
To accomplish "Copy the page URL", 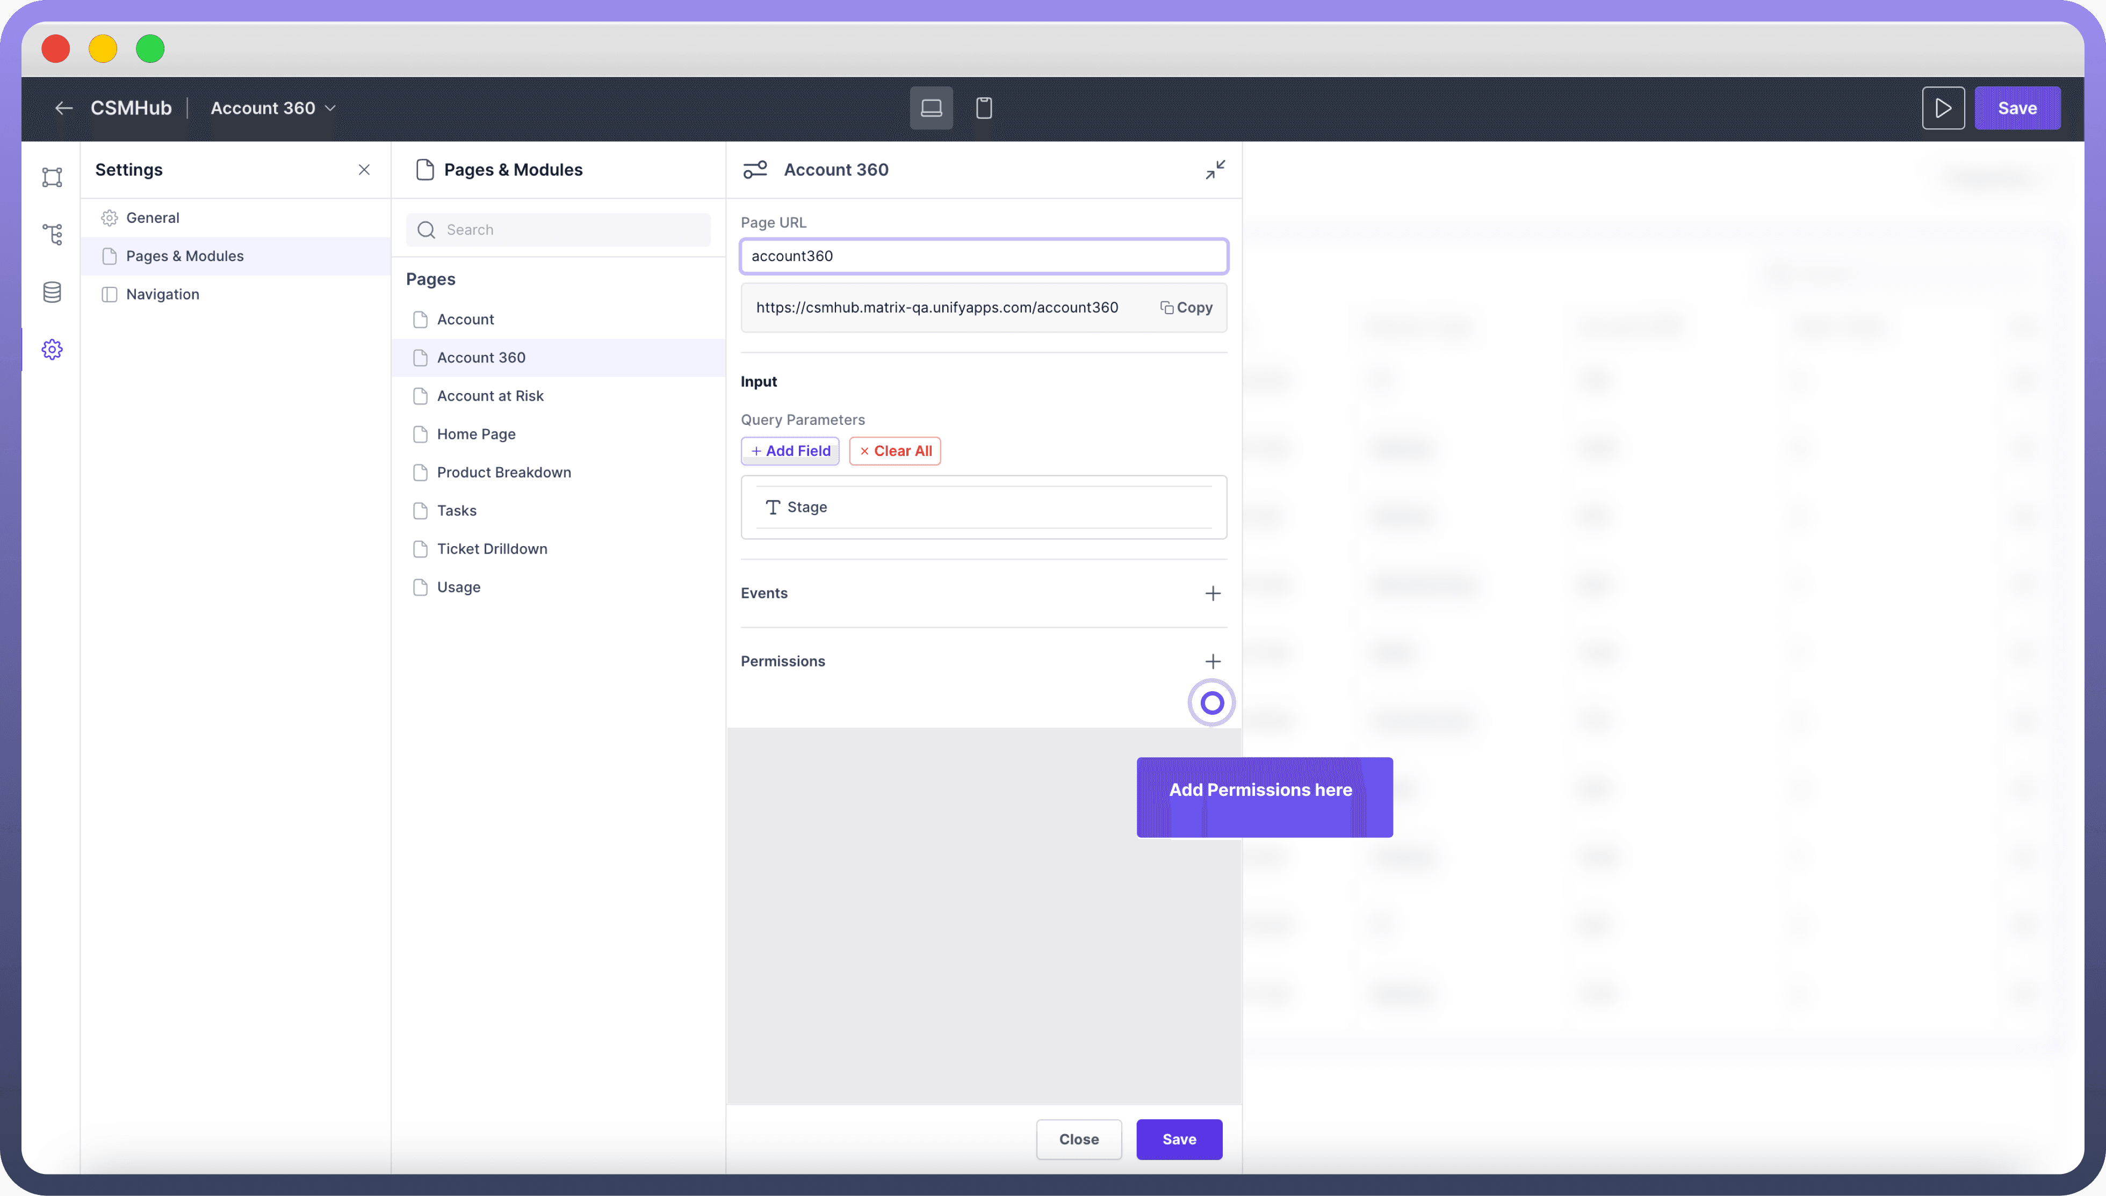I will tap(1186, 307).
